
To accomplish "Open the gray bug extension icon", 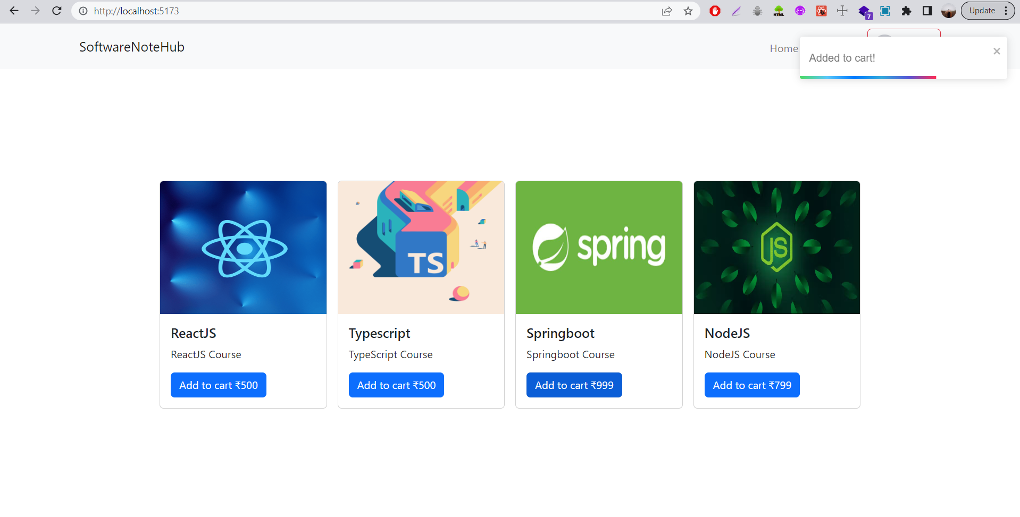I will click(757, 11).
